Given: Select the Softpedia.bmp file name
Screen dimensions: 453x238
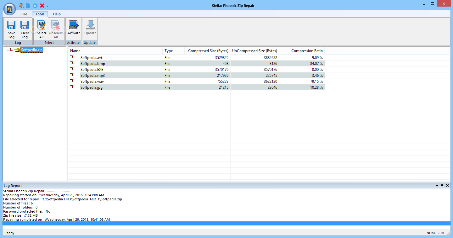Looking at the screenshot, I should [x=93, y=64].
